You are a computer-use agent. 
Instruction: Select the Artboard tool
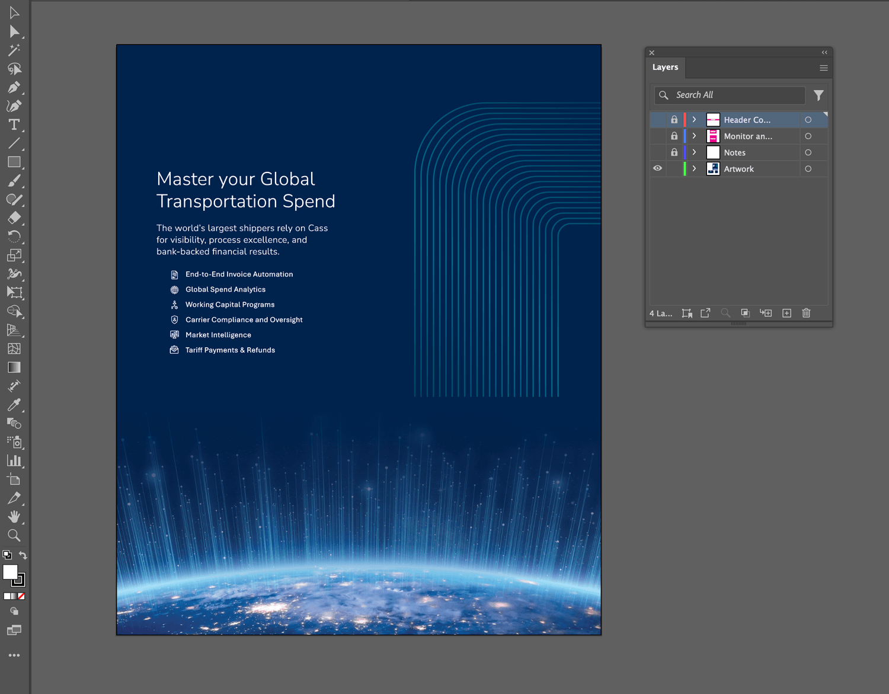[14, 479]
